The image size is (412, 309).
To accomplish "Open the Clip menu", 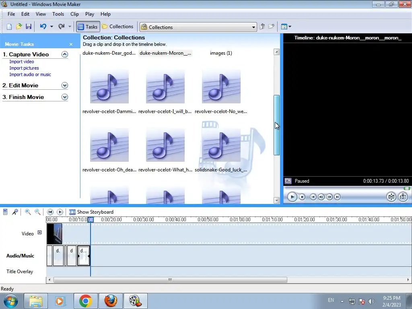I will (74, 14).
